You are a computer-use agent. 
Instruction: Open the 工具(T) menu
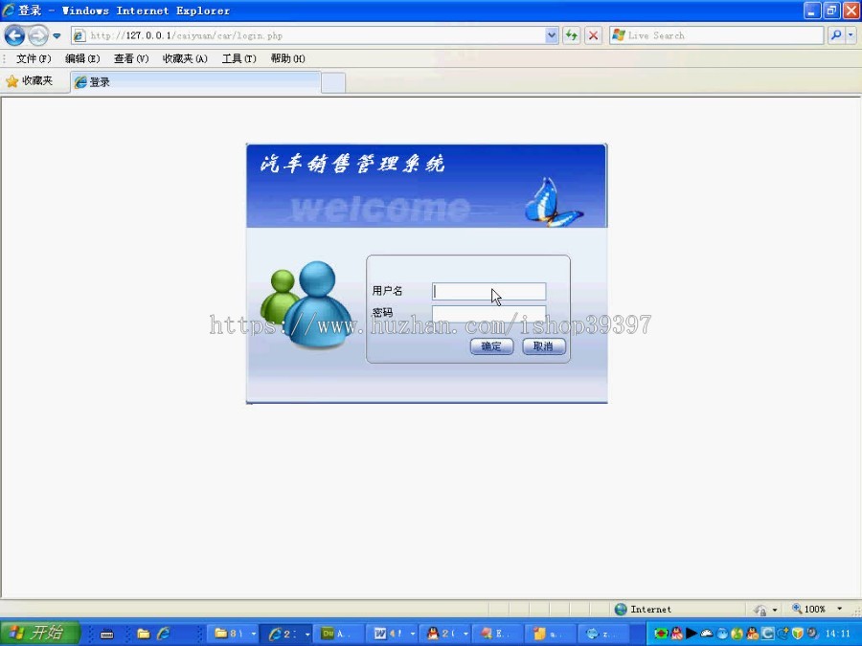point(239,58)
